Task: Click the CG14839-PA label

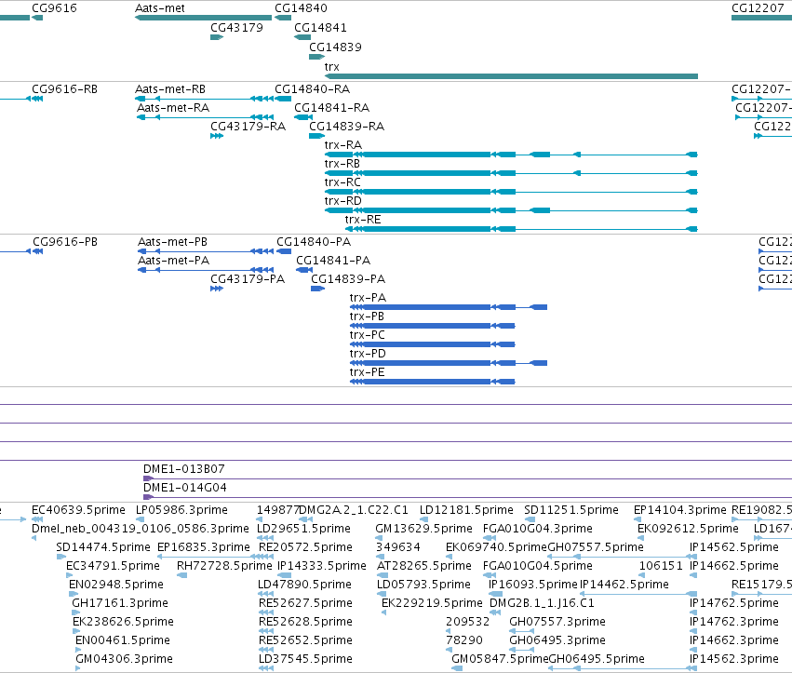Action: click(348, 279)
